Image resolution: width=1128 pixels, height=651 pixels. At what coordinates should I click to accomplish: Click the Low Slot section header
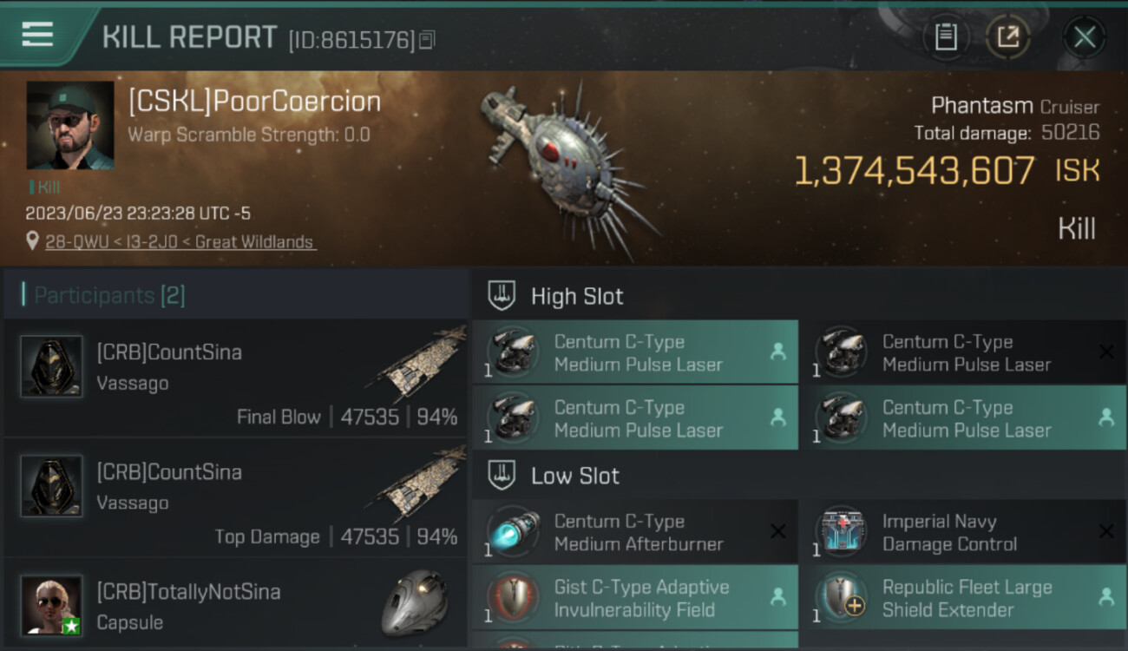[x=574, y=476]
